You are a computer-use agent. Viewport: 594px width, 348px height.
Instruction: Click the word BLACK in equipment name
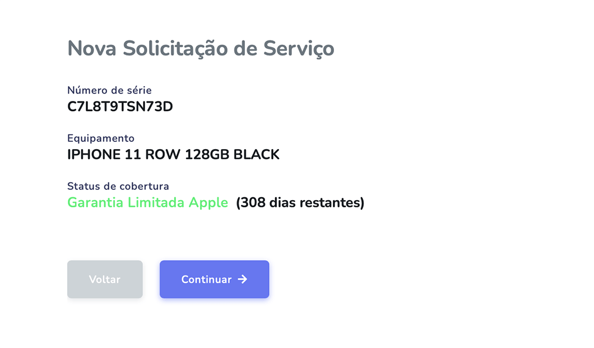click(256, 155)
